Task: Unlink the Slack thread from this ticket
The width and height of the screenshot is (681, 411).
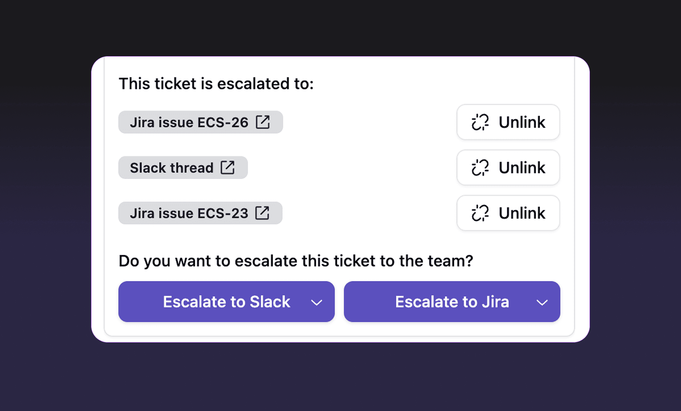Action: [508, 168]
